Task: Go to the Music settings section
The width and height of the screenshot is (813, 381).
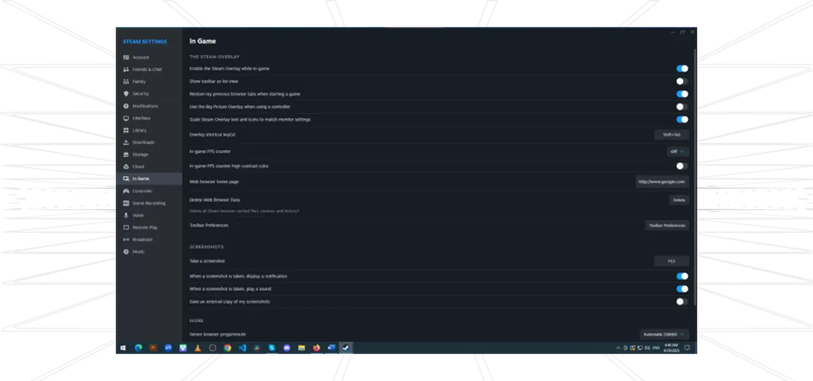Action: tap(149, 252)
